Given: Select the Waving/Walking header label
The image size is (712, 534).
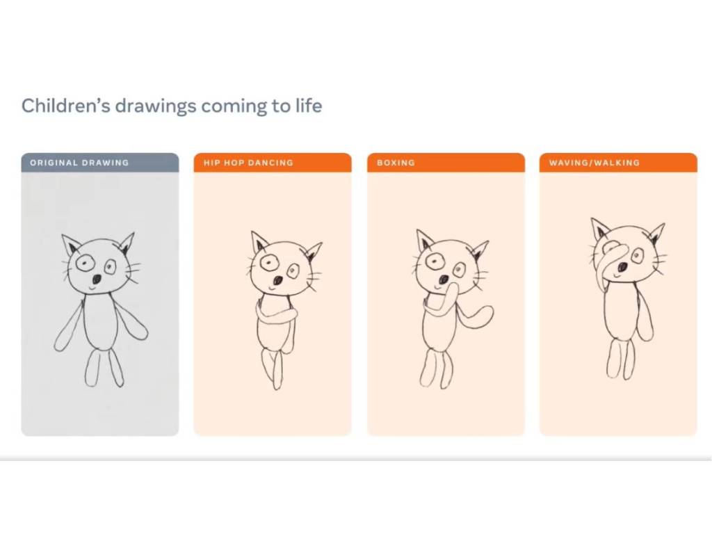Looking at the screenshot, I should (x=594, y=163).
